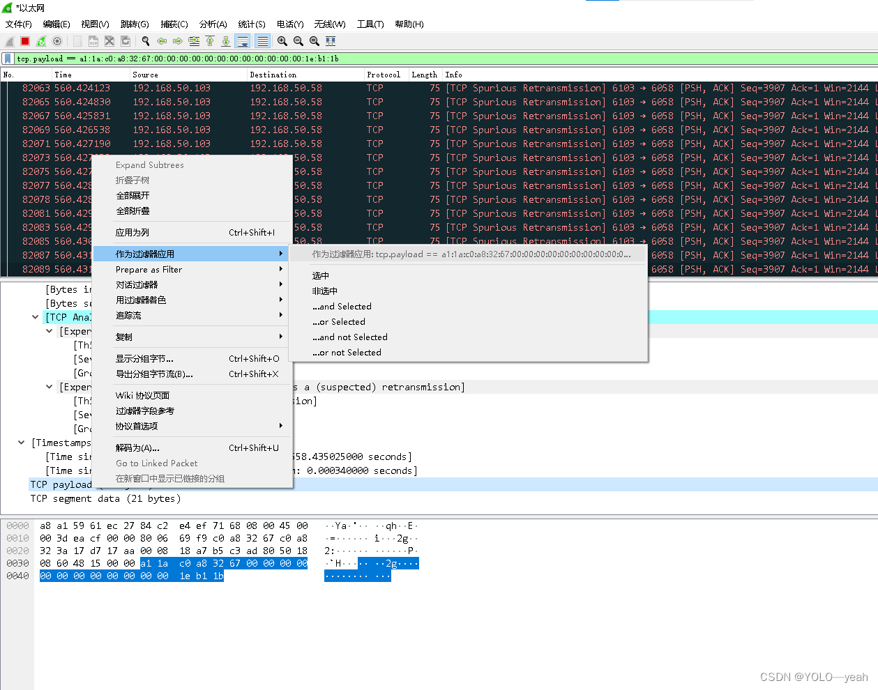Sort by the Protocol column header
The height and width of the screenshot is (690, 878).
386,75
